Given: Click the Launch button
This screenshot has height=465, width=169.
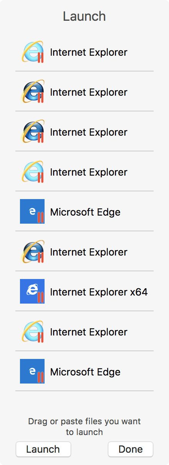Looking at the screenshot, I should (43, 449).
